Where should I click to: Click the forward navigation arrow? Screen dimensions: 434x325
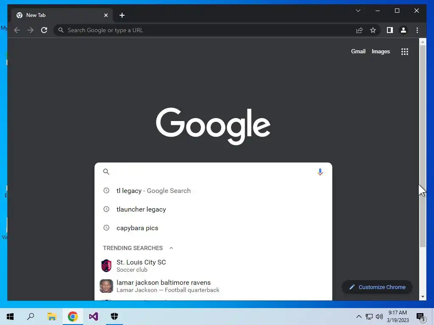(31, 30)
